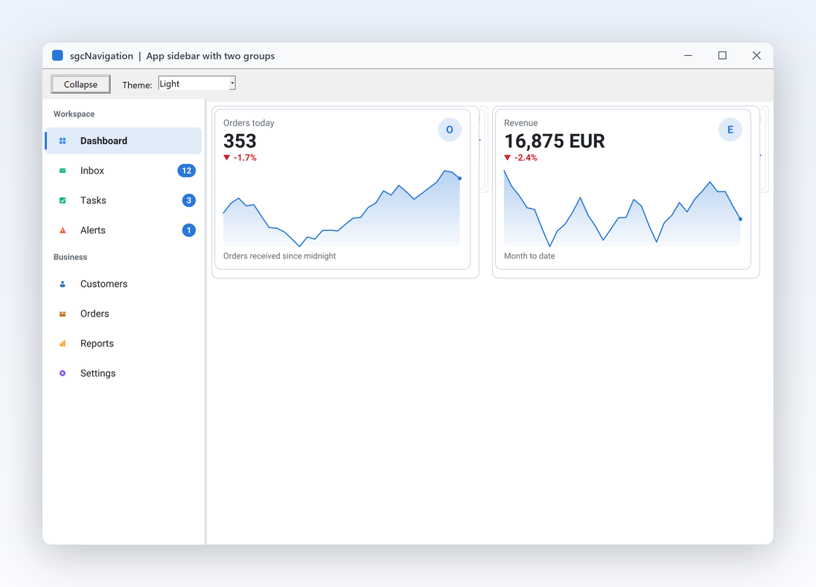This screenshot has width=816, height=587.
Task: Click the Inbox envelope icon
Action: (63, 171)
